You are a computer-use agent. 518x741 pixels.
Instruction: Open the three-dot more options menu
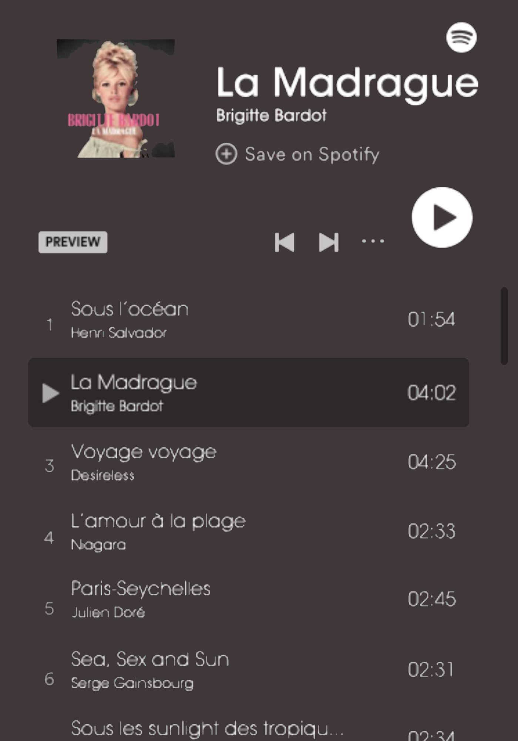click(373, 241)
